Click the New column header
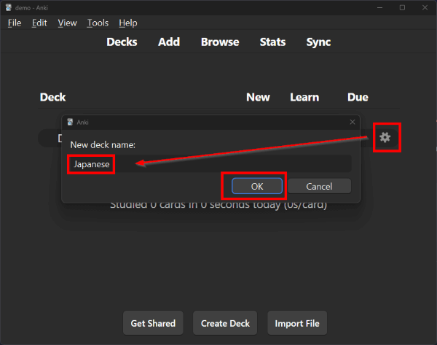The height and width of the screenshot is (345, 437). click(x=258, y=97)
